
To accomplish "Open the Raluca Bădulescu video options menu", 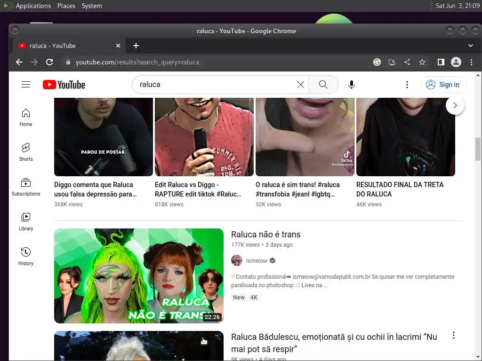I will (453, 335).
